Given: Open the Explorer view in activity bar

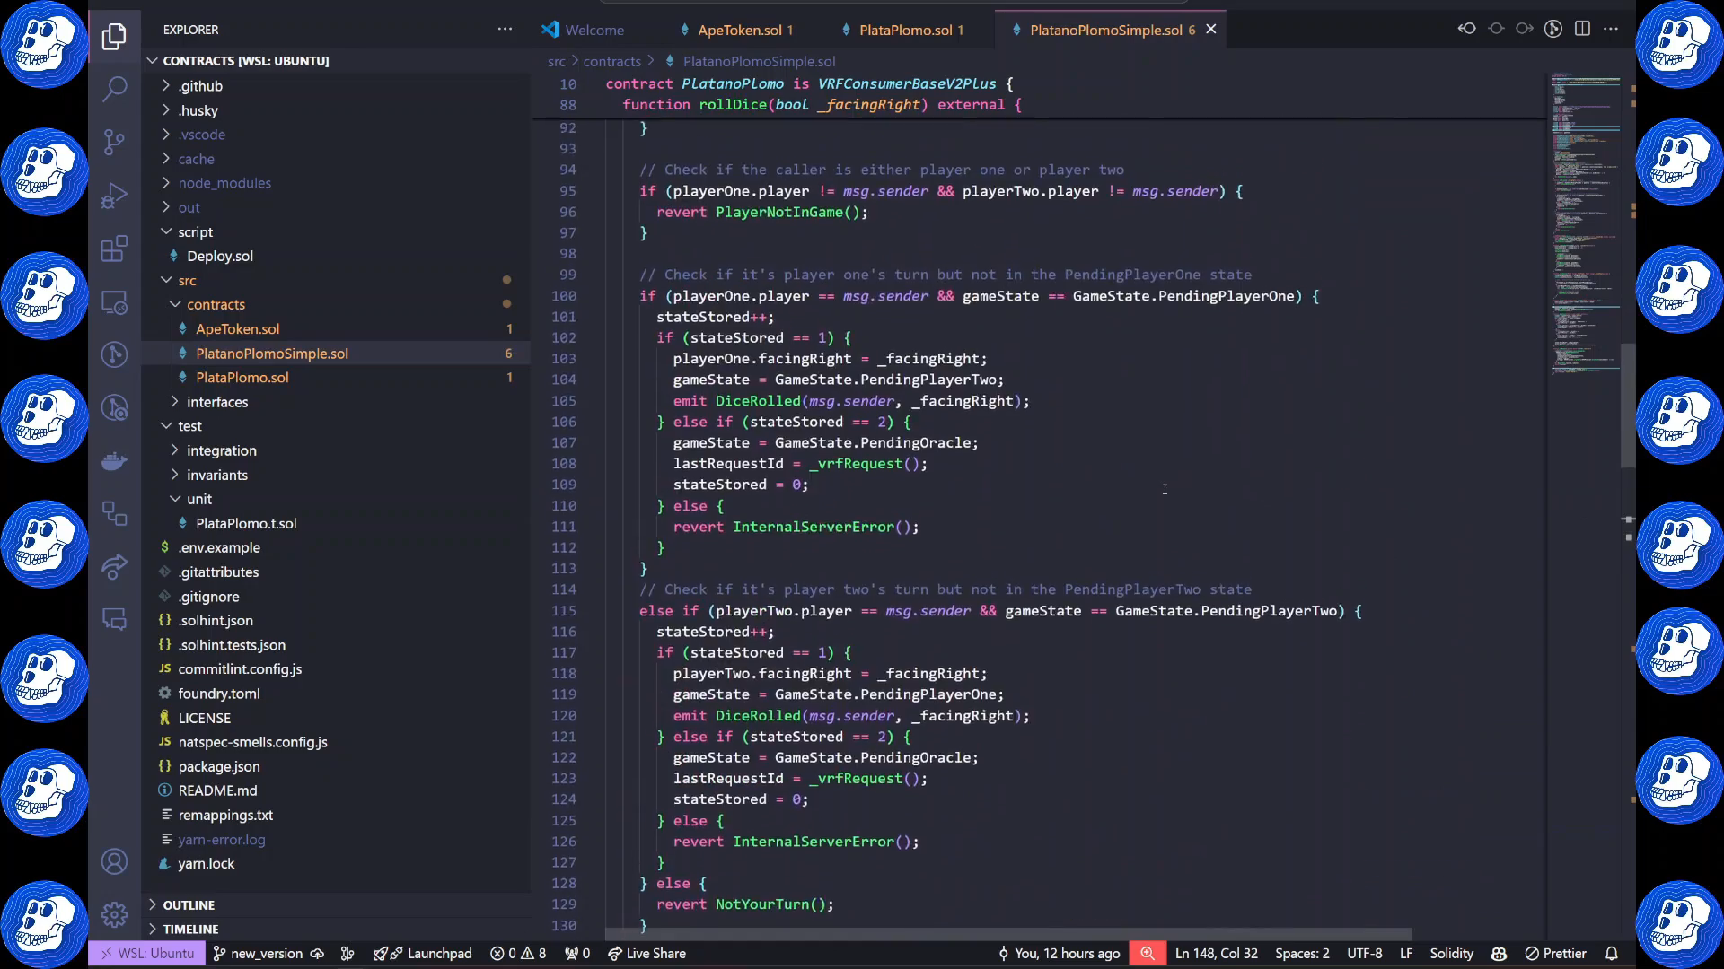Looking at the screenshot, I should coord(114,36).
